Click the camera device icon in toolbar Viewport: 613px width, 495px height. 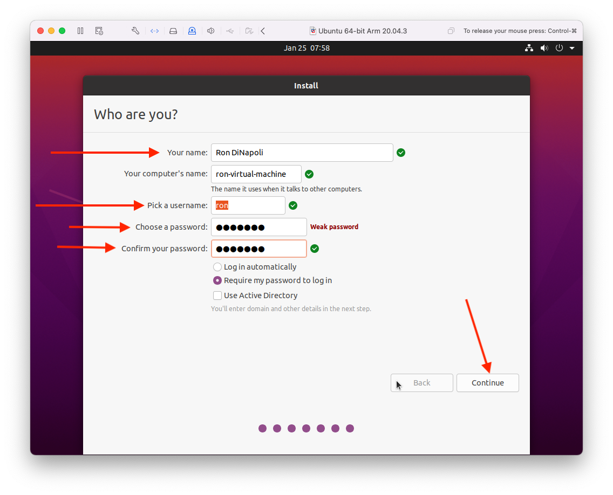click(x=192, y=31)
